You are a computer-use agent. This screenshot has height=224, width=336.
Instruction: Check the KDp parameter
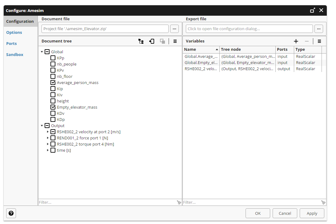[53, 119]
